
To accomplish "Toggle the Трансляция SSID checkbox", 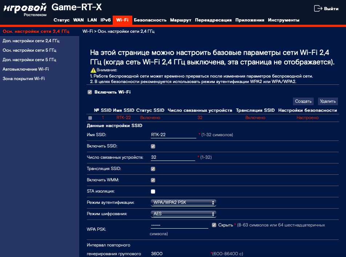I will click(153, 169).
